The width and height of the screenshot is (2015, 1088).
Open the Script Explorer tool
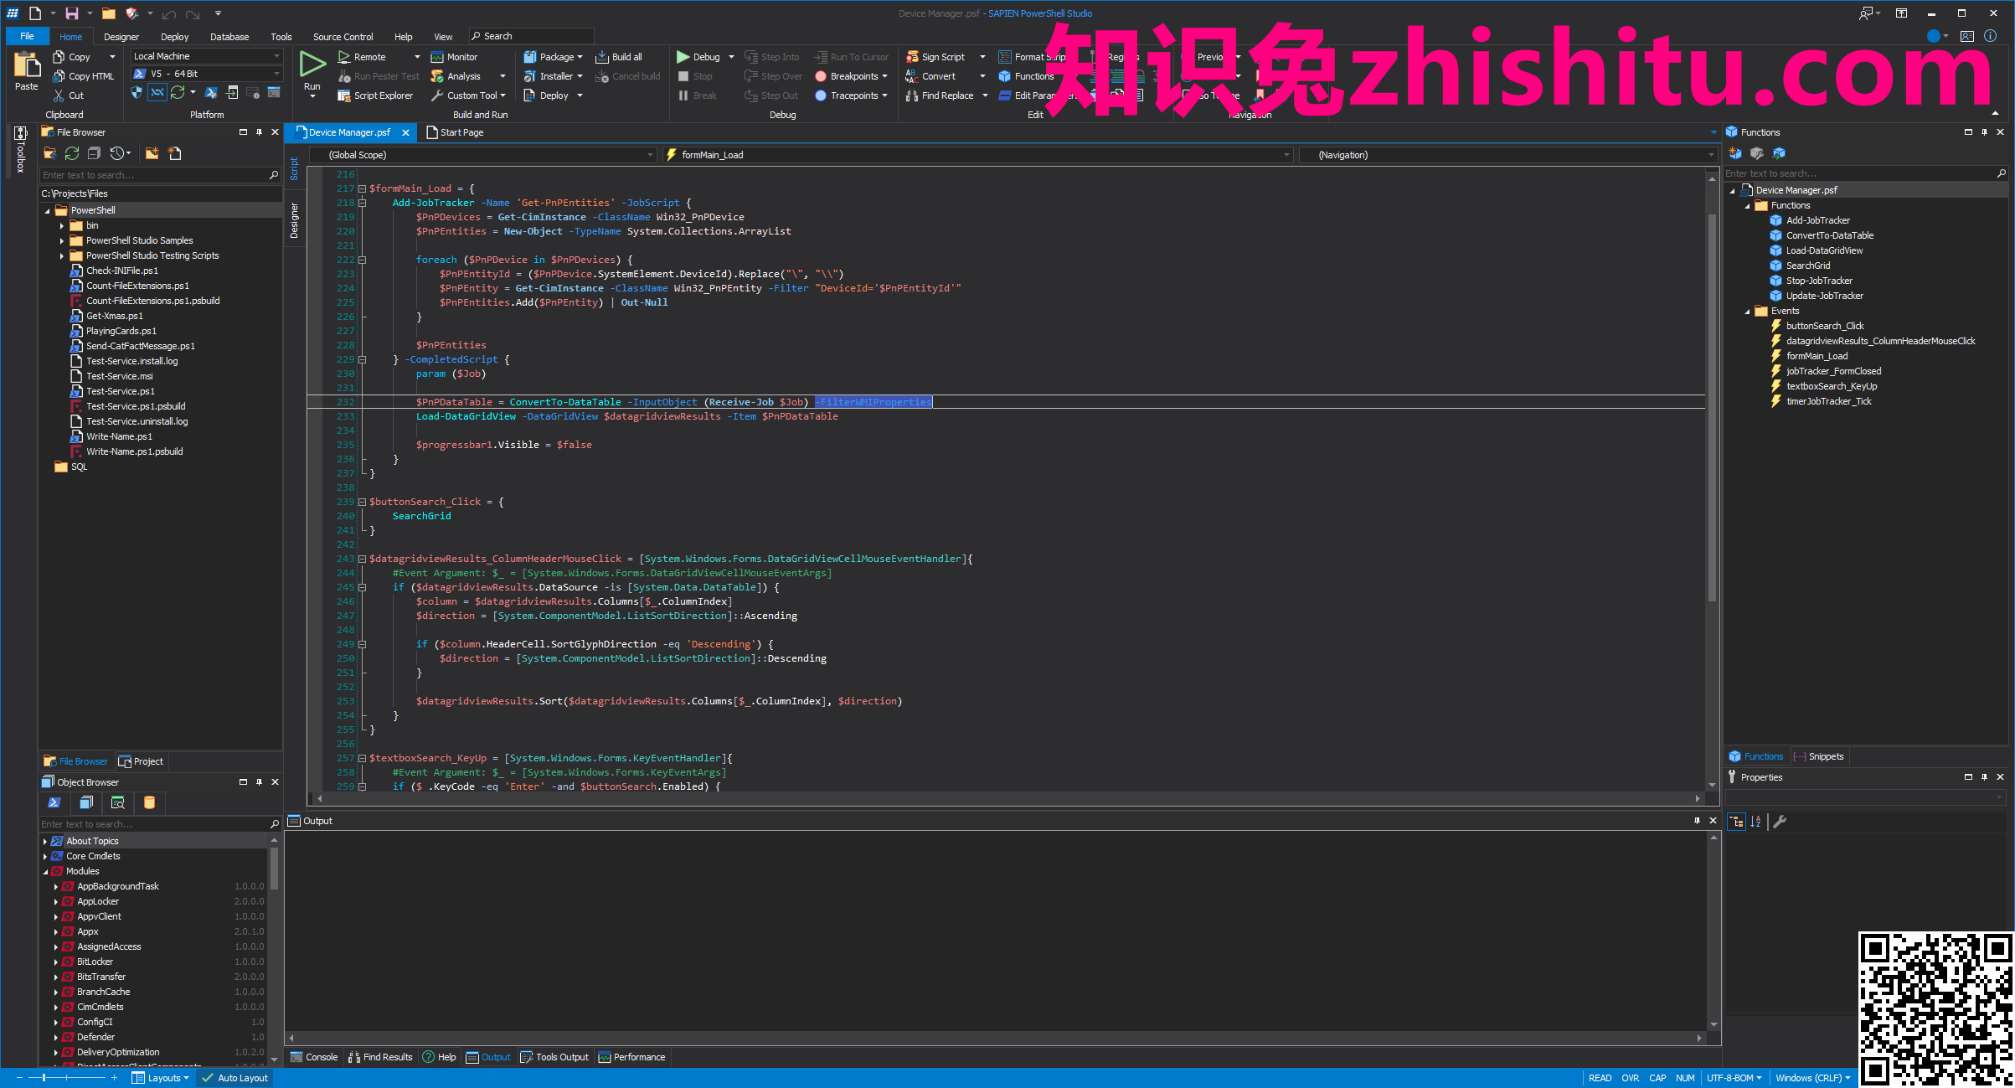[375, 95]
